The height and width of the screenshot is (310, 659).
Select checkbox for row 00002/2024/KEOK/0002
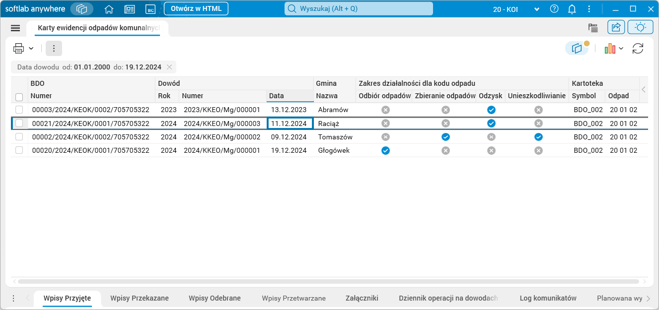[x=19, y=137]
